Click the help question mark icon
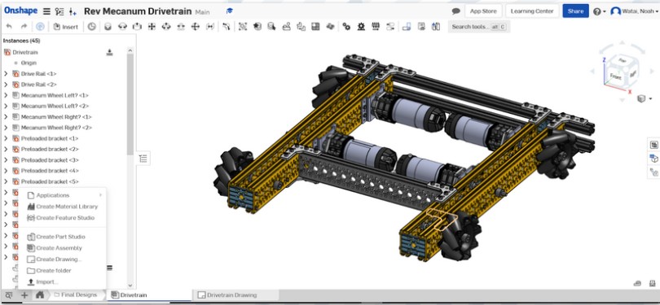Viewport: 660px width, 305px height. click(596, 11)
